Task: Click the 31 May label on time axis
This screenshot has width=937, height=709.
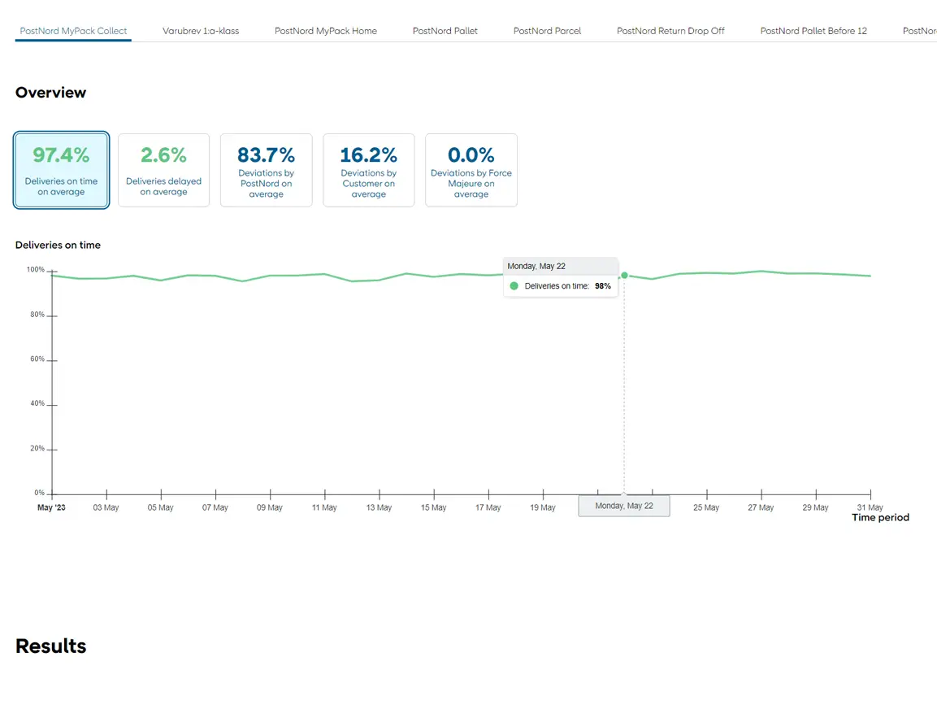Action: coord(870,507)
